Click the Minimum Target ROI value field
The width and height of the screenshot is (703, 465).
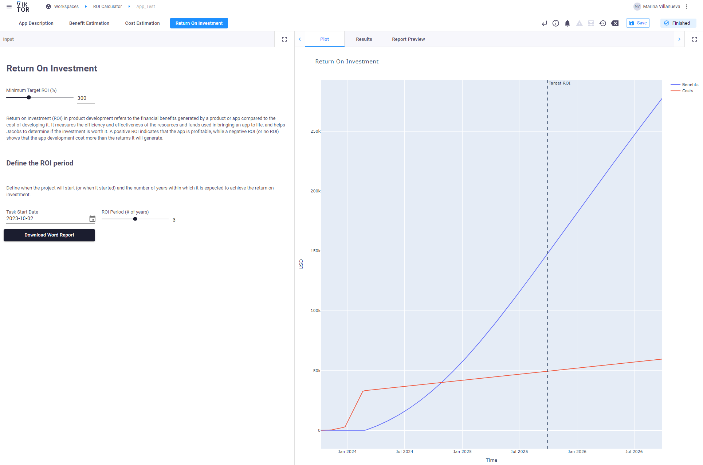[x=86, y=98]
